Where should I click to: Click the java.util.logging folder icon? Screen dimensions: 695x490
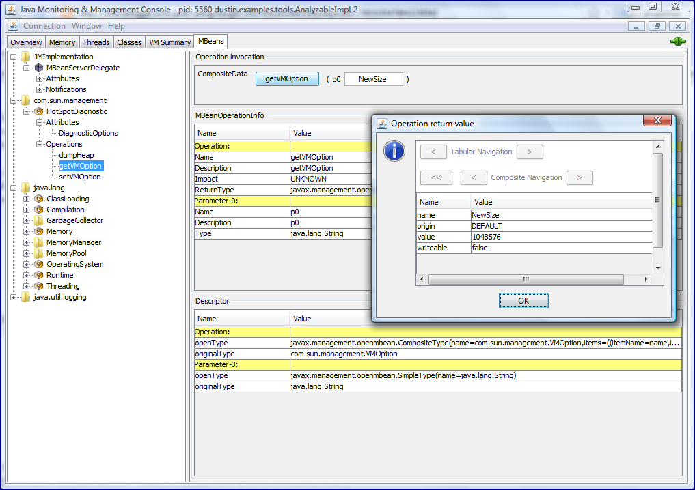coord(26,297)
